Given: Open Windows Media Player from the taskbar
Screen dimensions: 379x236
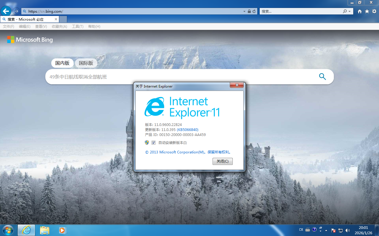Looking at the screenshot, I should pyautogui.click(x=62, y=230).
